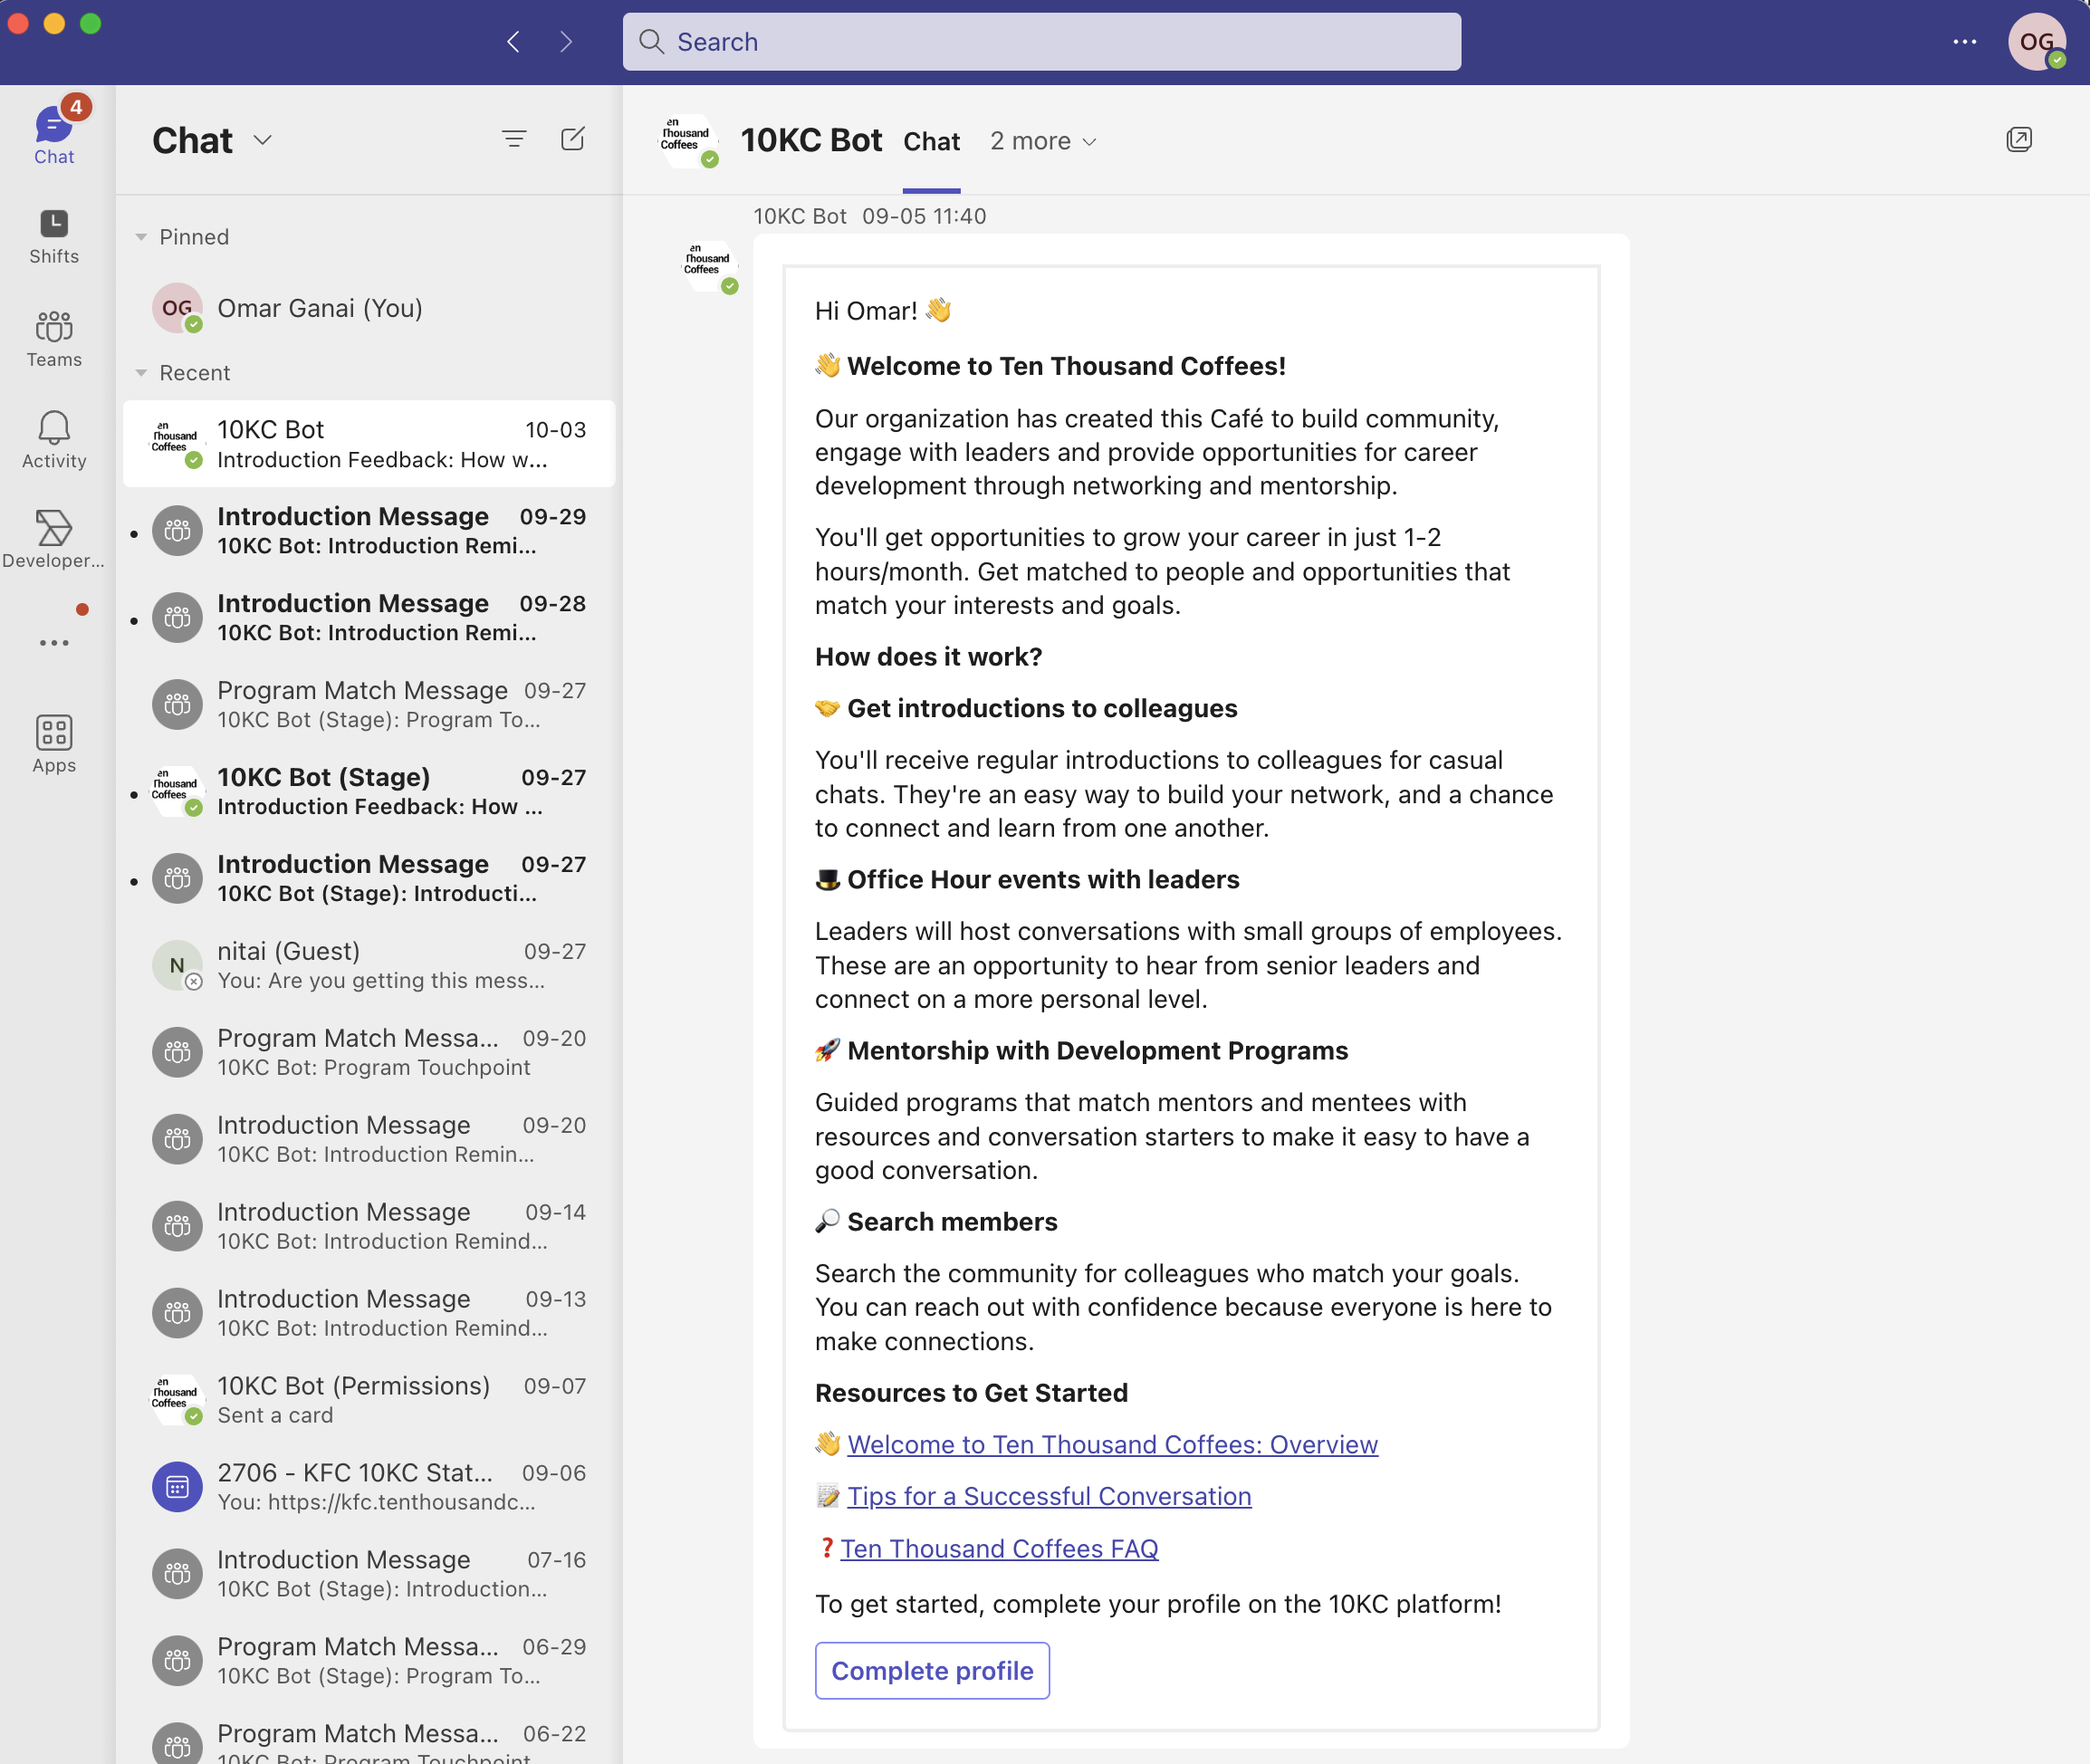Click the Complete profile button
This screenshot has width=2090, height=1764.
pyautogui.click(x=932, y=1670)
